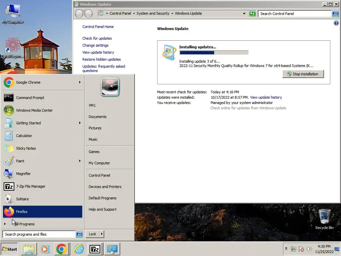Expand Google Chrome jump list arrow
341x256 pixels.
[x=80, y=82]
